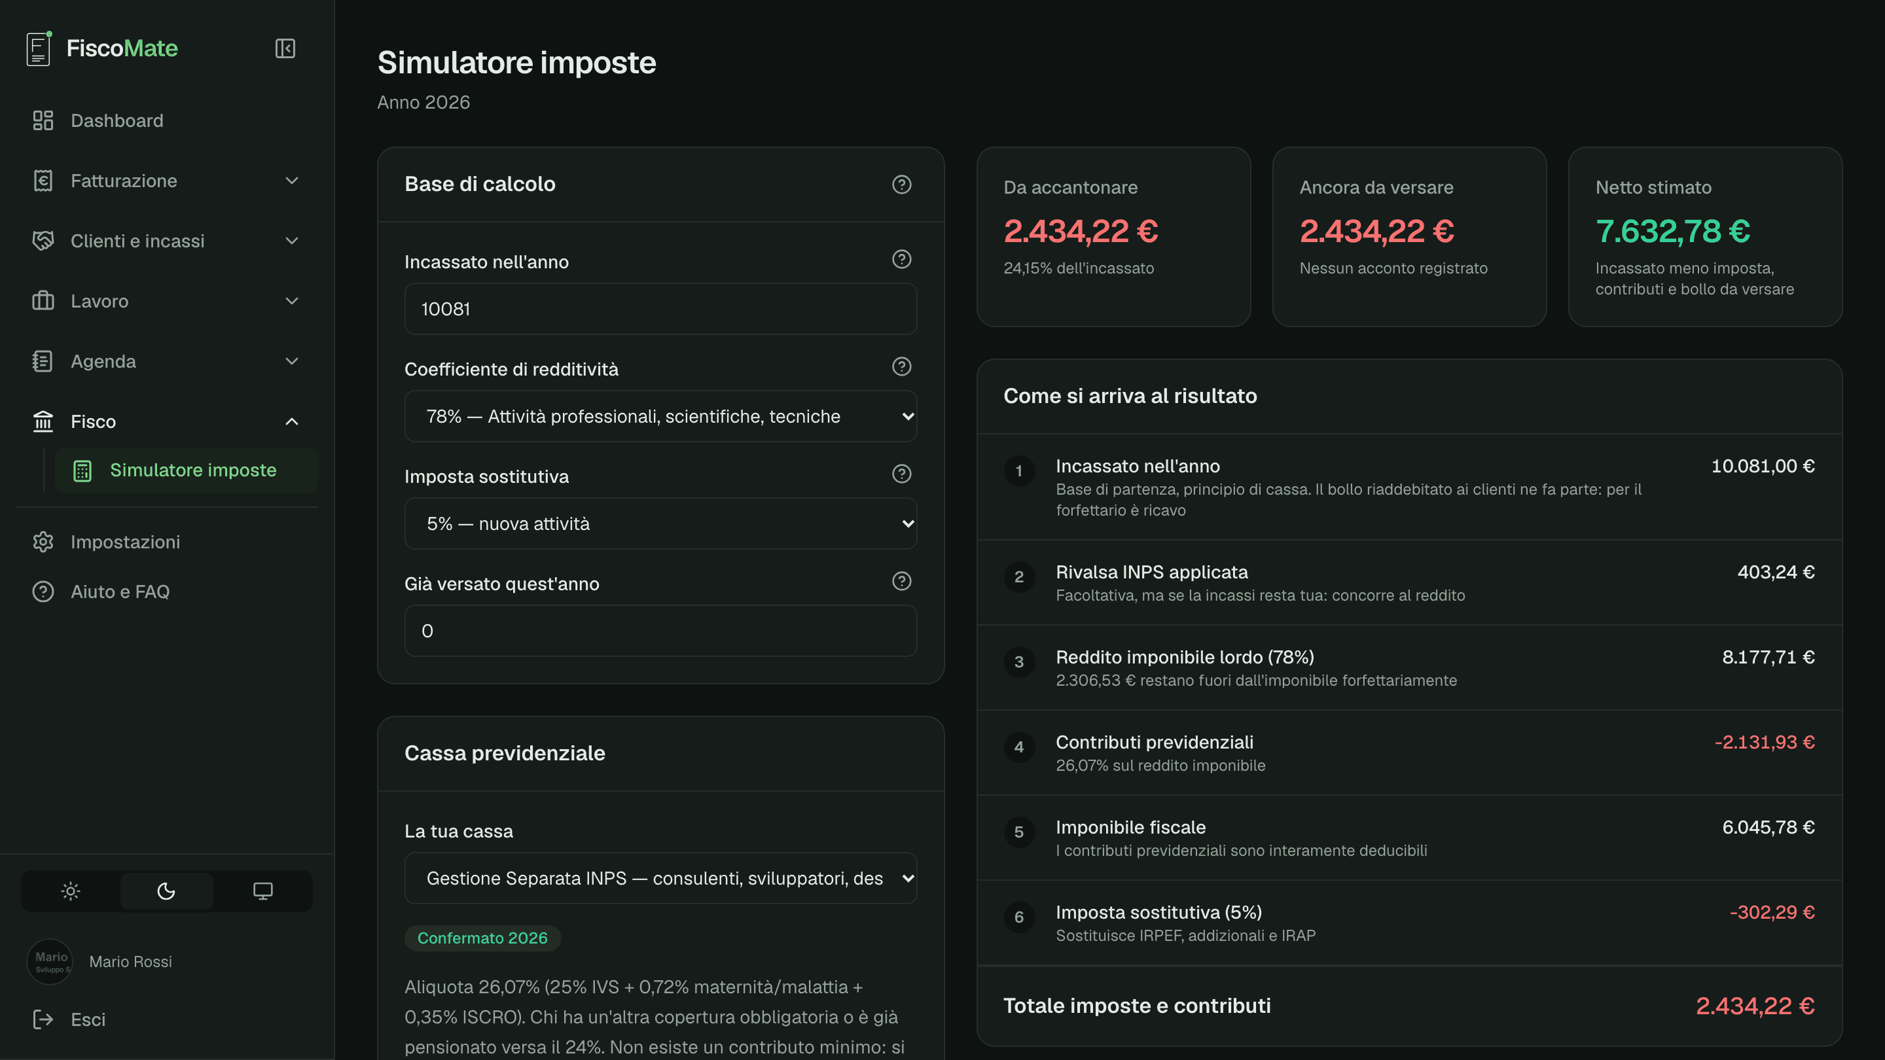
Task: Open the La tua cassa dropdown
Action: [x=661, y=879]
